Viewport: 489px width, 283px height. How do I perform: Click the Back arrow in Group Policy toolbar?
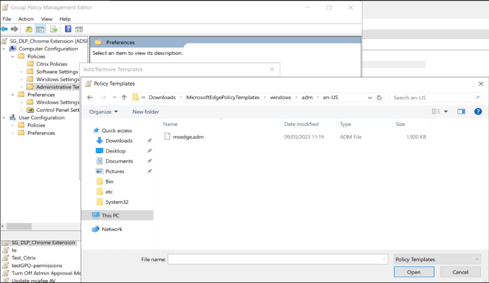[x=4, y=29]
